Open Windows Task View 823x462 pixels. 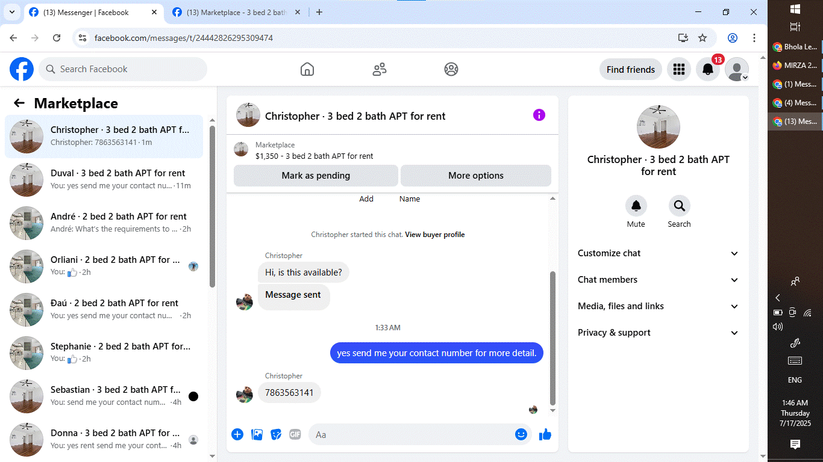pyautogui.click(x=795, y=27)
